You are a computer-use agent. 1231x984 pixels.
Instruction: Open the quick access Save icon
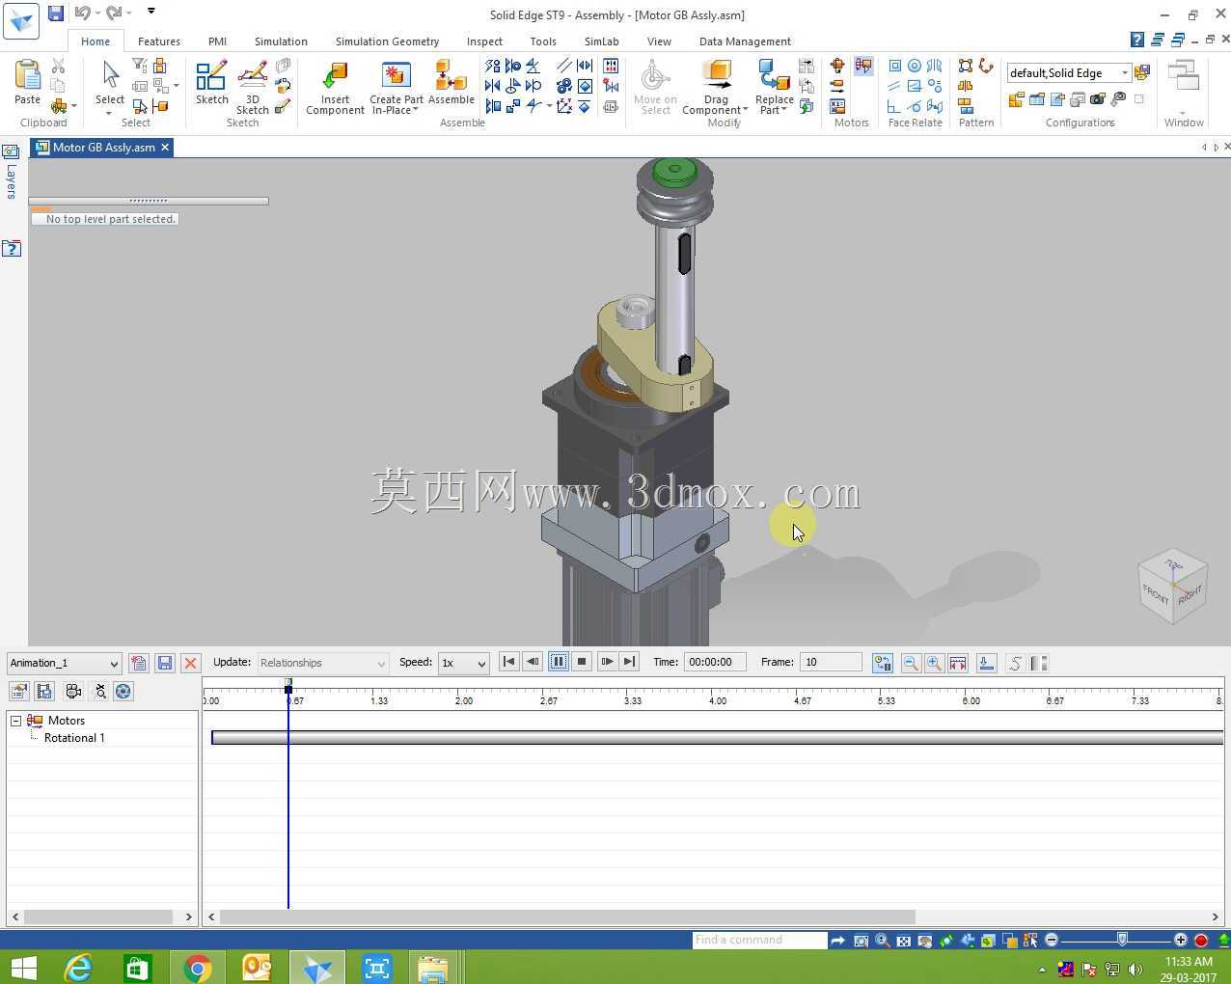tap(56, 13)
